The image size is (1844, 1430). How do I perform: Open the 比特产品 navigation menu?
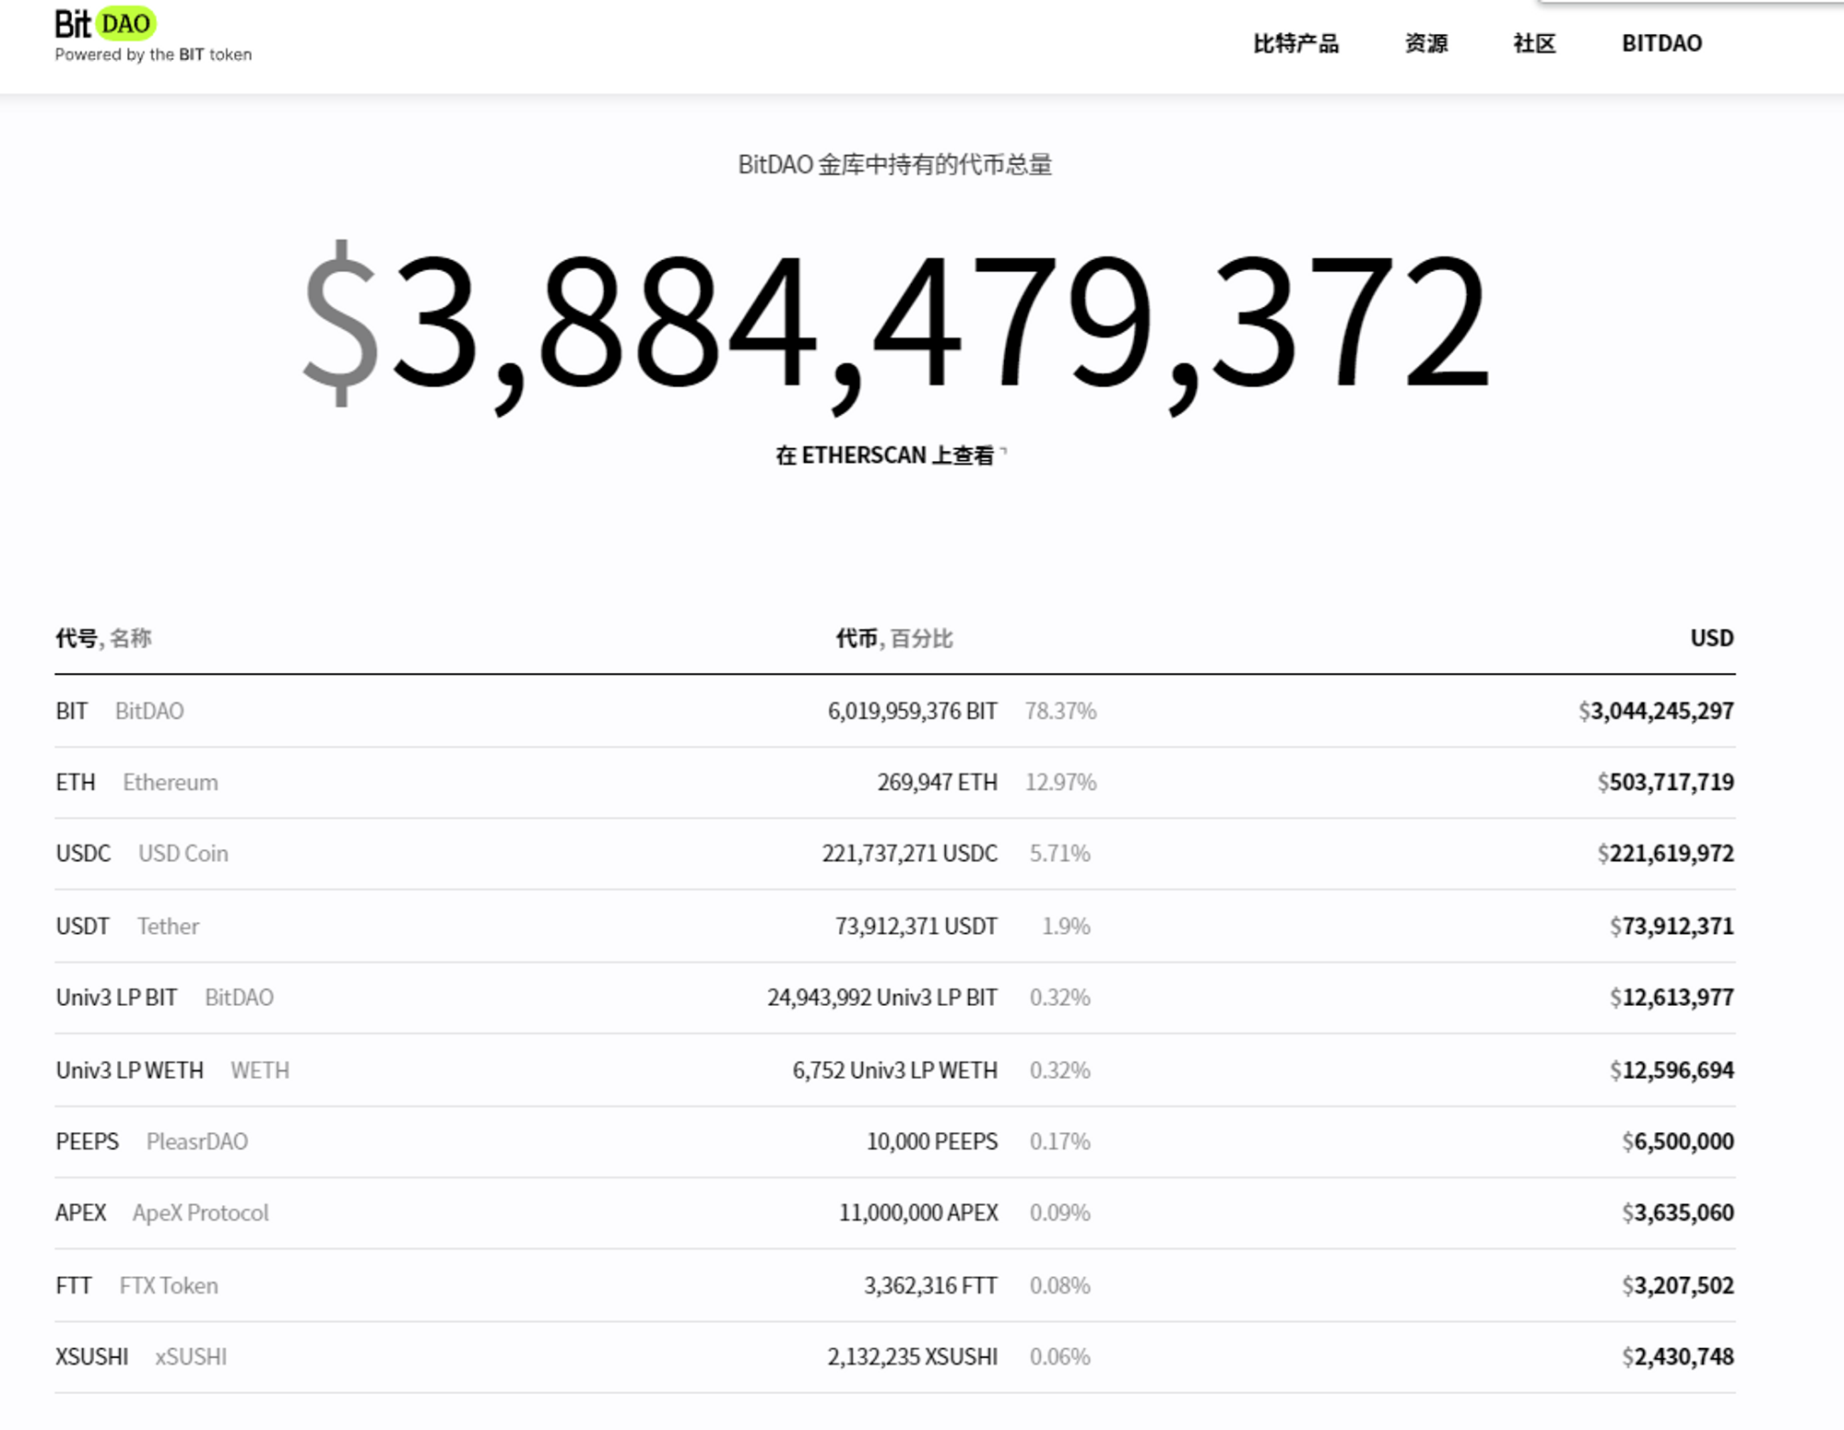tap(1295, 43)
